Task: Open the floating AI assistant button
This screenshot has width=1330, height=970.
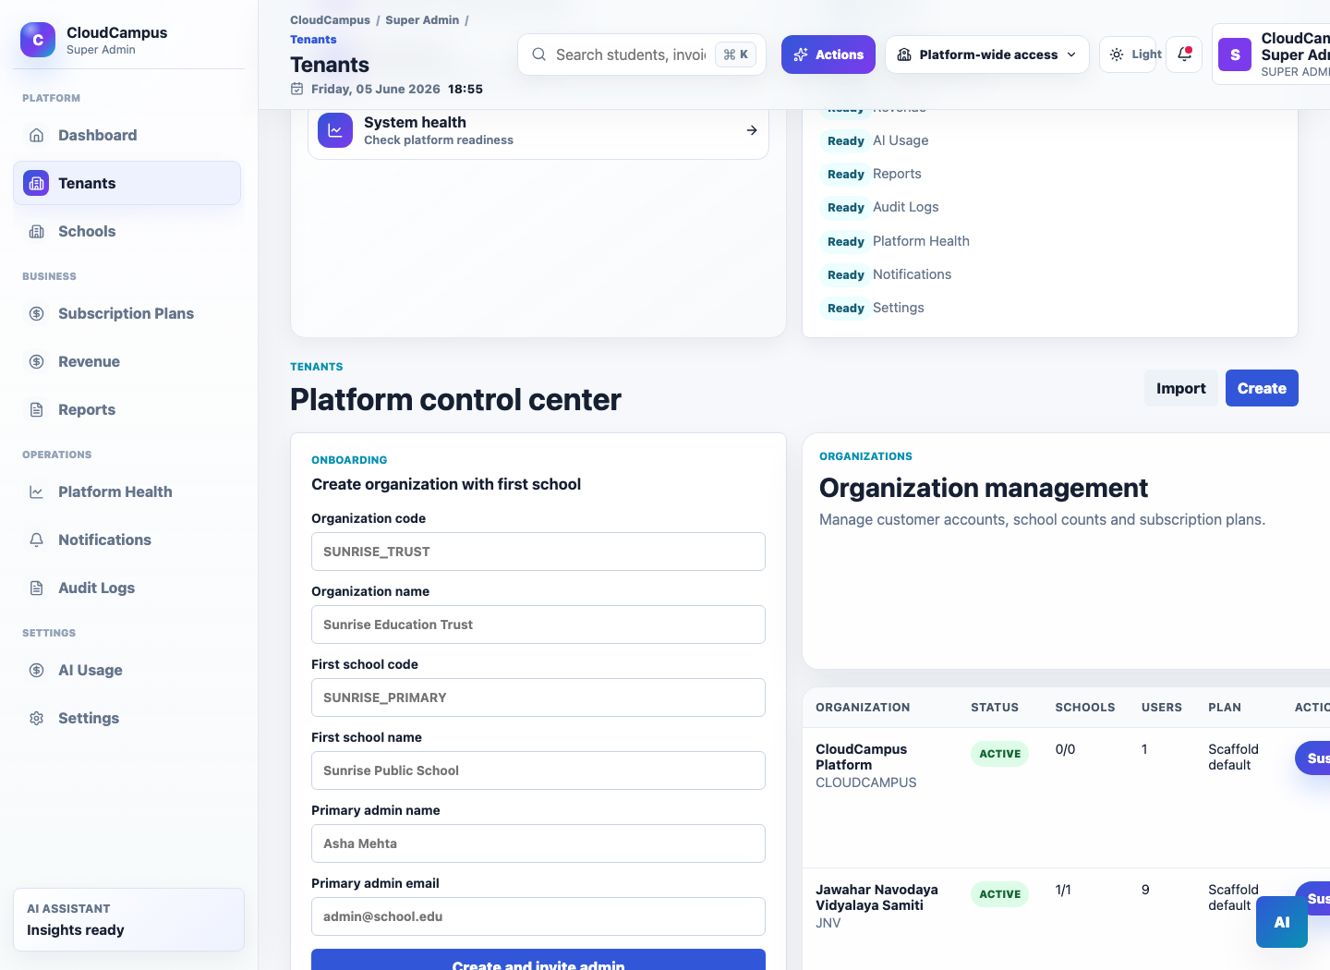Action: point(1282,922)
